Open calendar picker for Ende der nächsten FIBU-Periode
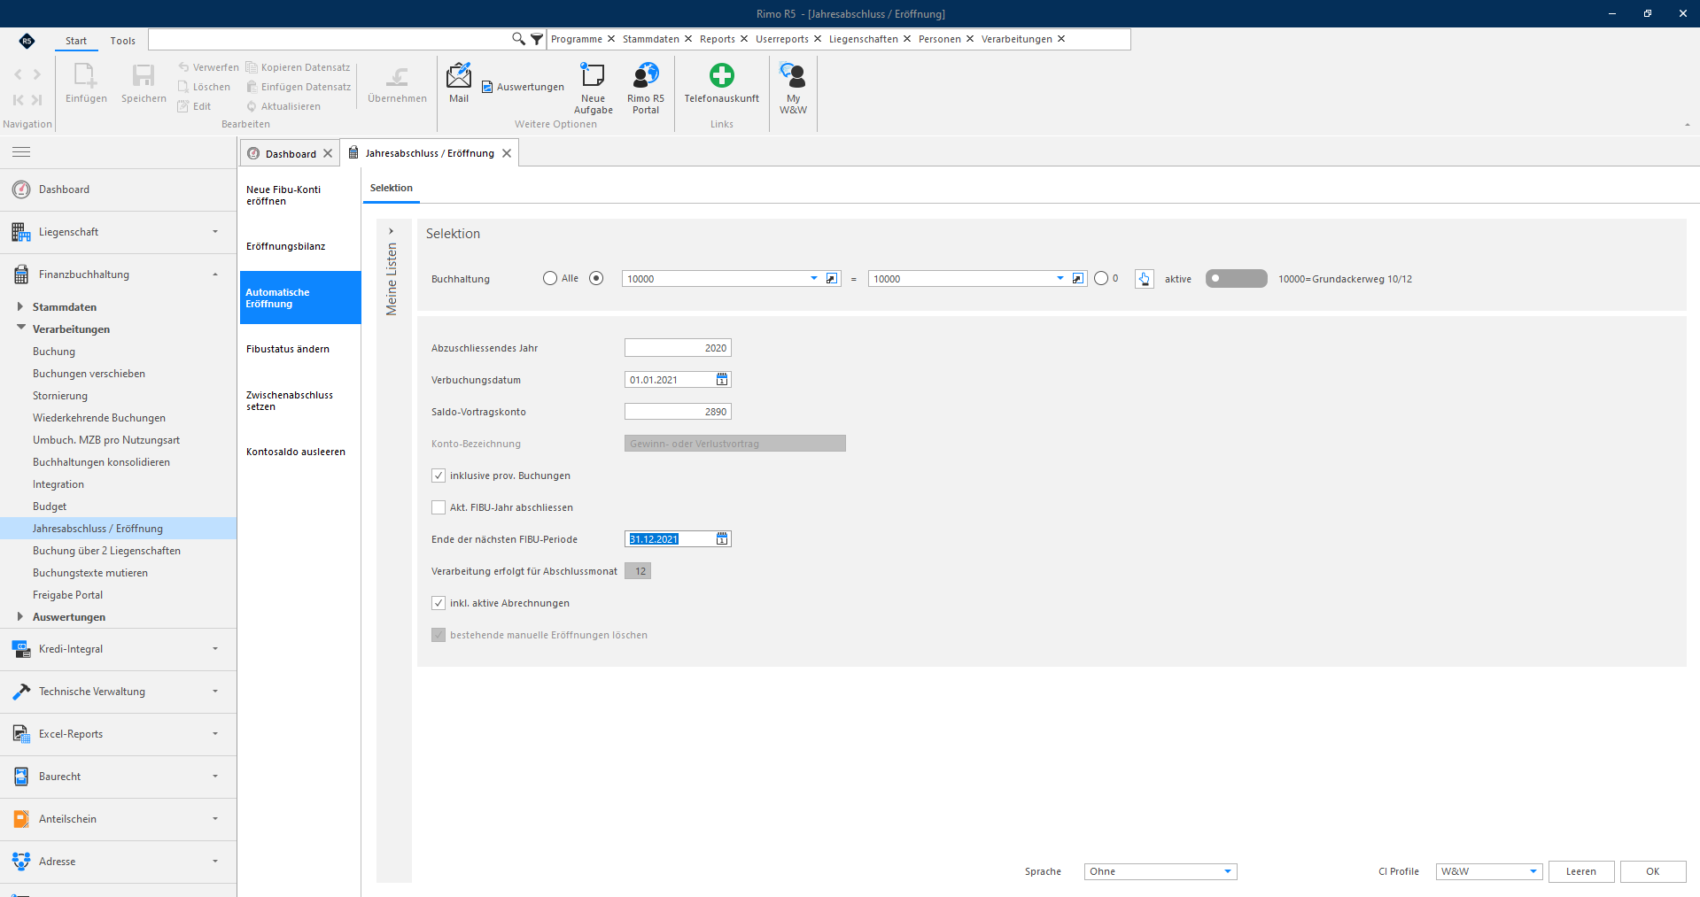The image size is (1700, 897). [722, 539]
